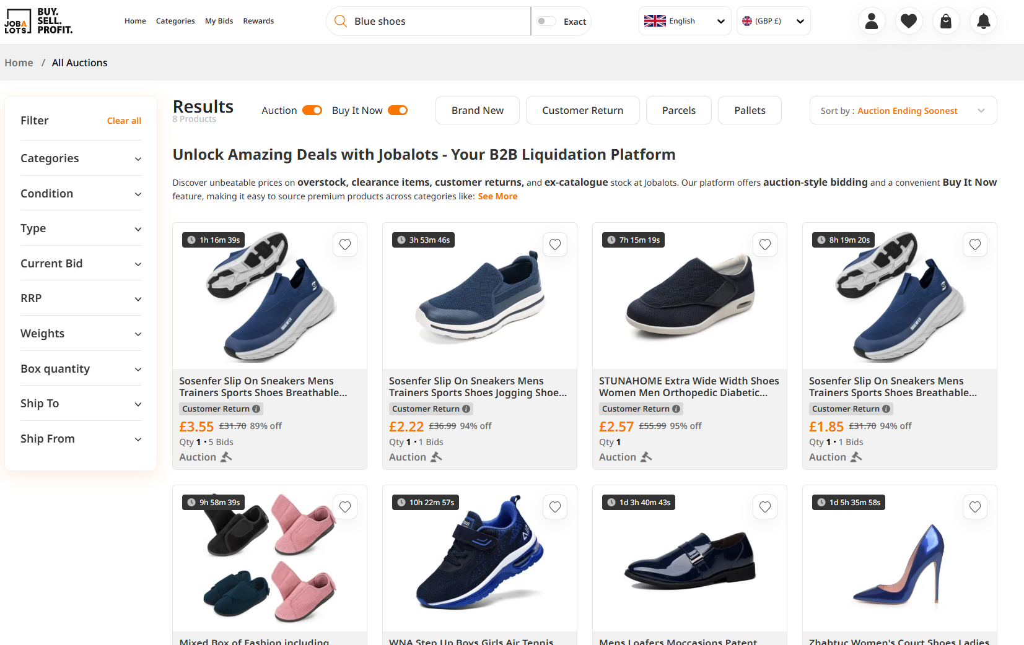Open the wishlist heart icon in header
The width and height of the screenshot is (1024, 645).
click(x=909, y=21)
